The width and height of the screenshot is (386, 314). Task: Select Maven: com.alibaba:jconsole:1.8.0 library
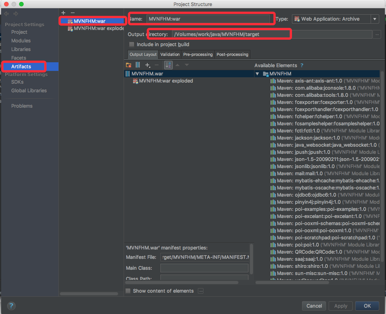coord(325,88)
